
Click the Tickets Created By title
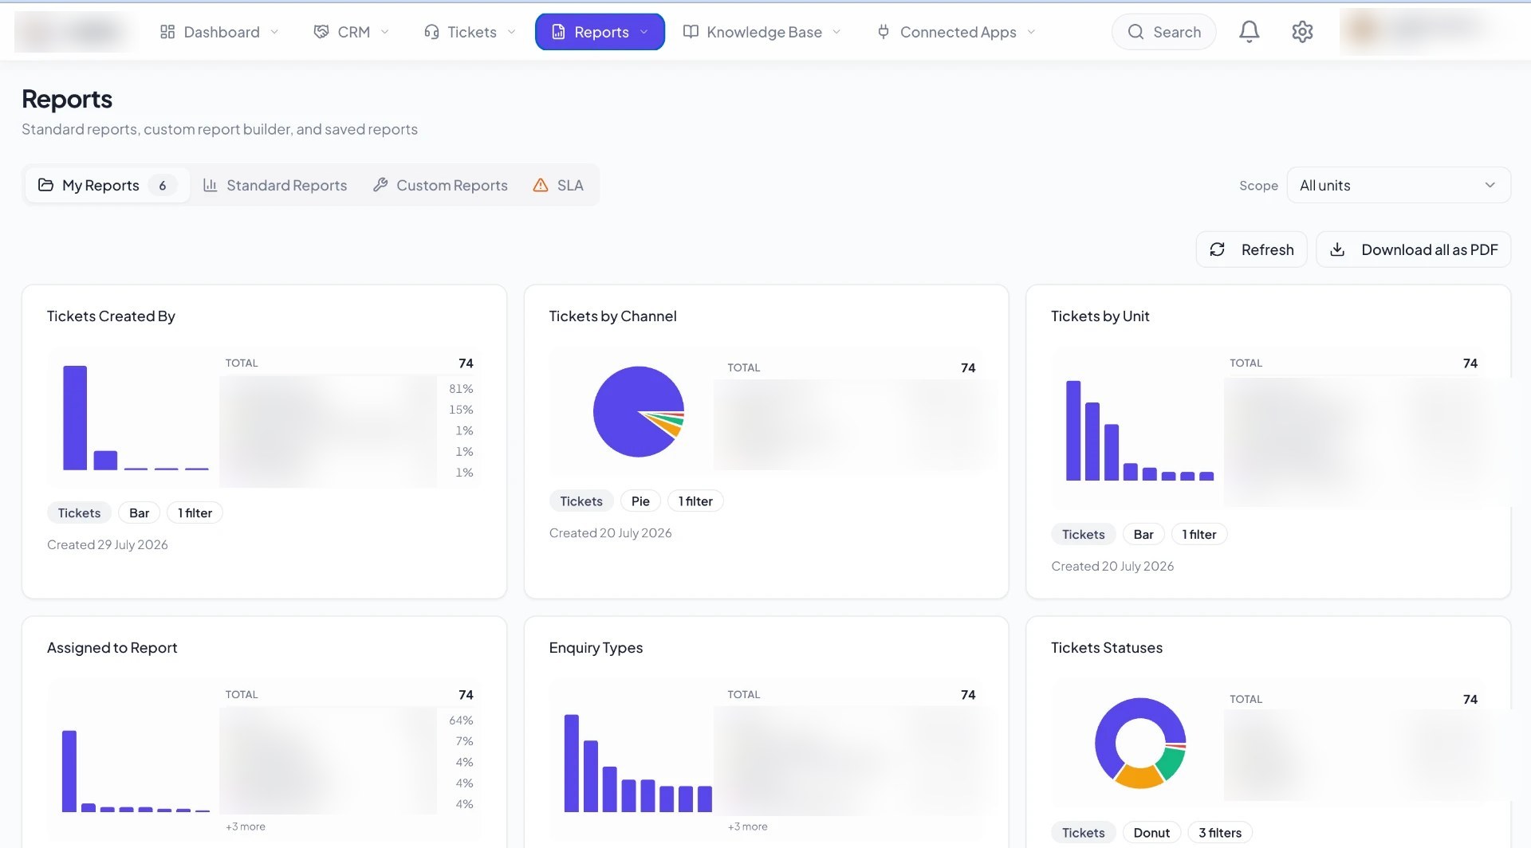(111, 316)
